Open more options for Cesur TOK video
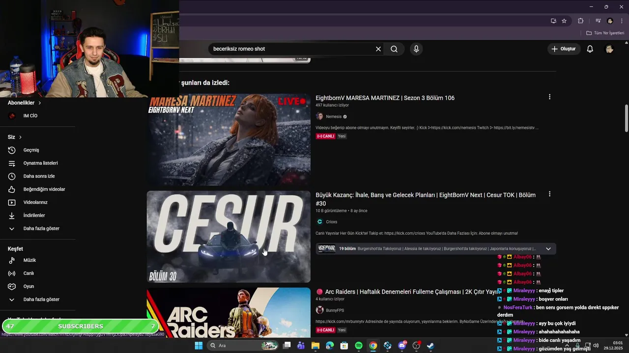The image size is (629, 353). click(x=549, y=194)
